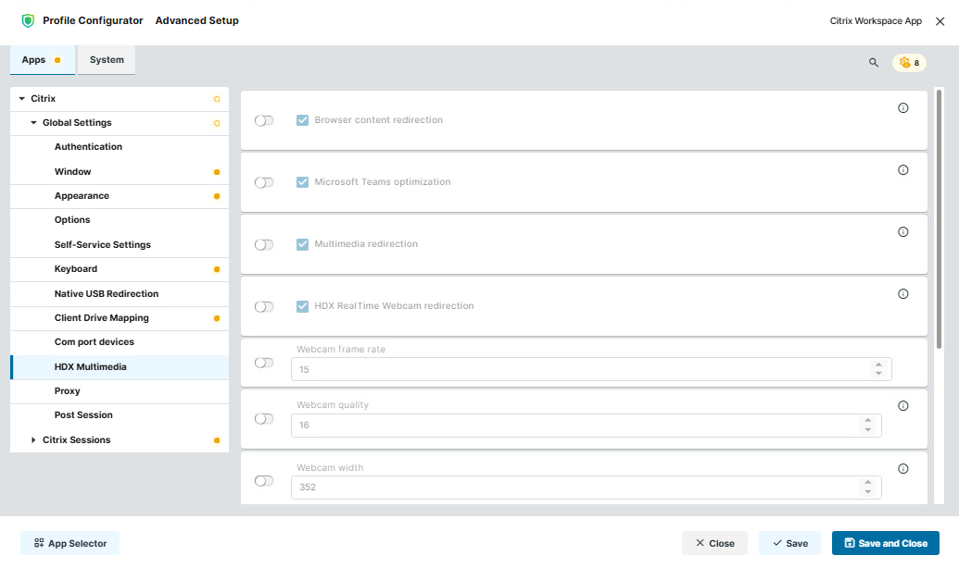The width and height of the screenshot is (959, 568).
Task: Enable the Microsoft Teams optimization toggle
Action: pyautogui.click(x=263, y=182)
